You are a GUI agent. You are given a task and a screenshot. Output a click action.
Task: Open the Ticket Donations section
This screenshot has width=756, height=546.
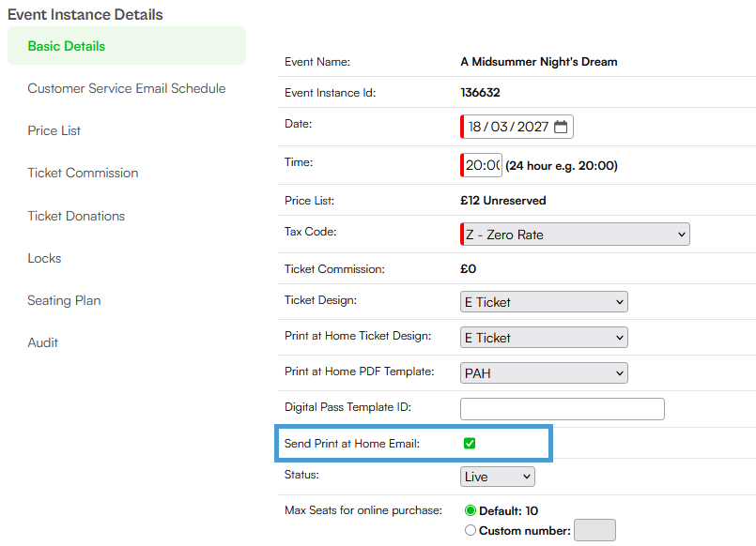[x=76, y=216]
